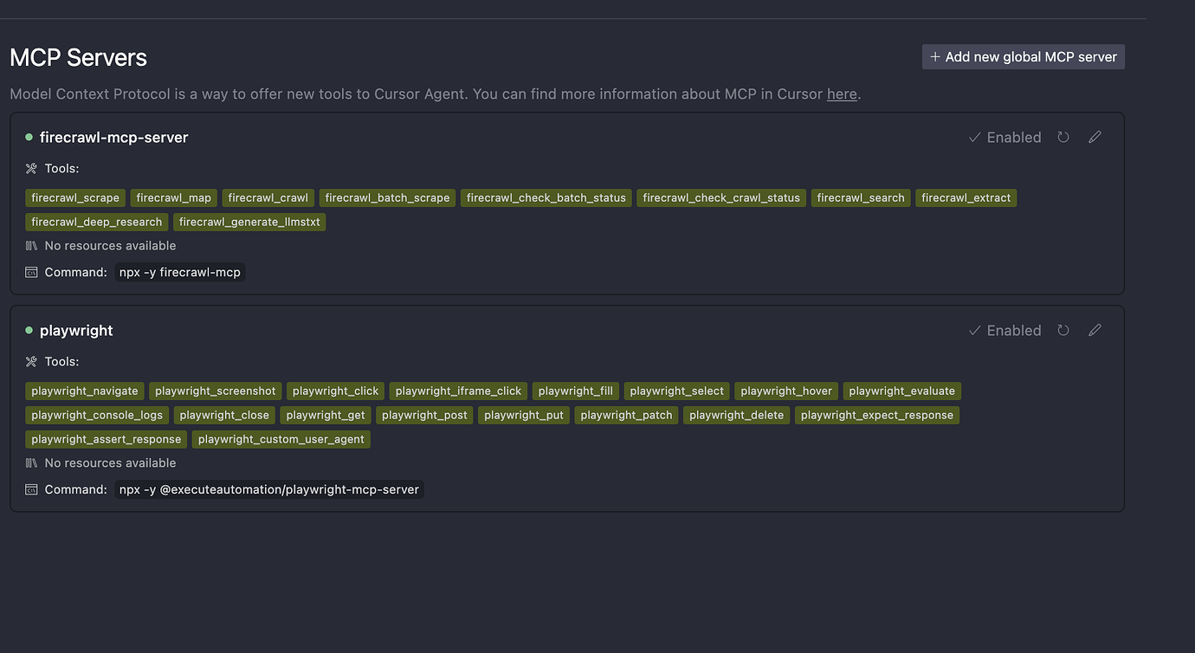Click the Tools wrench icon under playwright
The width and height of the screenshot is (1195, 653).
[x=30, y=361]
